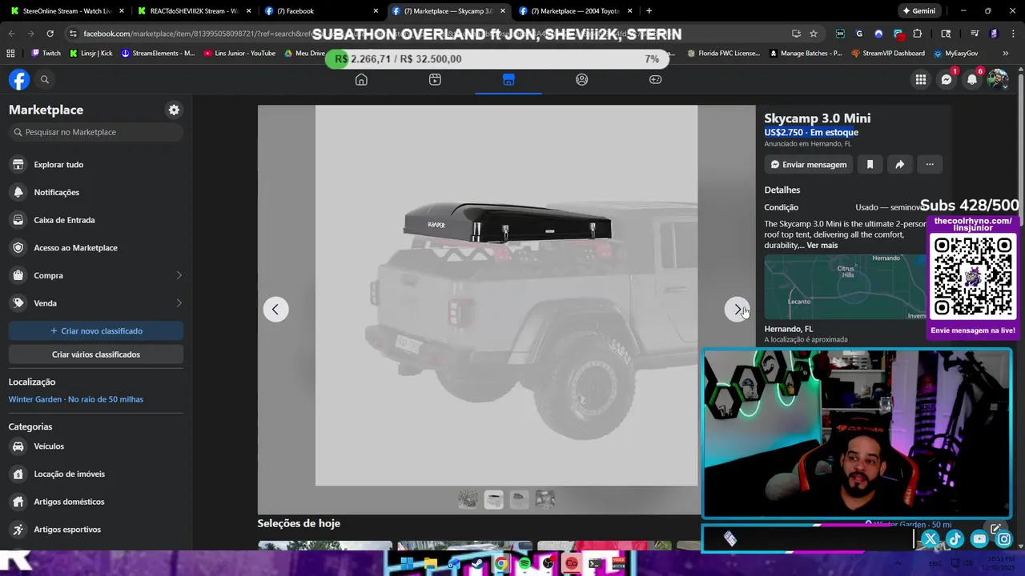The image size is (1025, 576).
Task: Expand the Venda section chevron
Action: [179, 303]
